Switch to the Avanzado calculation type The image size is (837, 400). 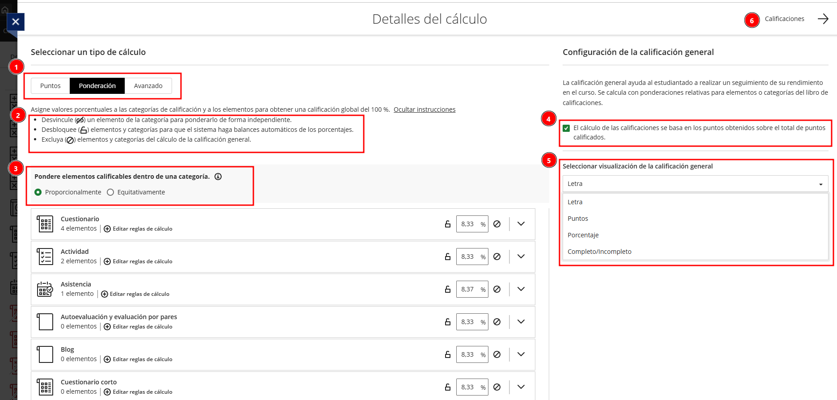click(x=148, y=86)
